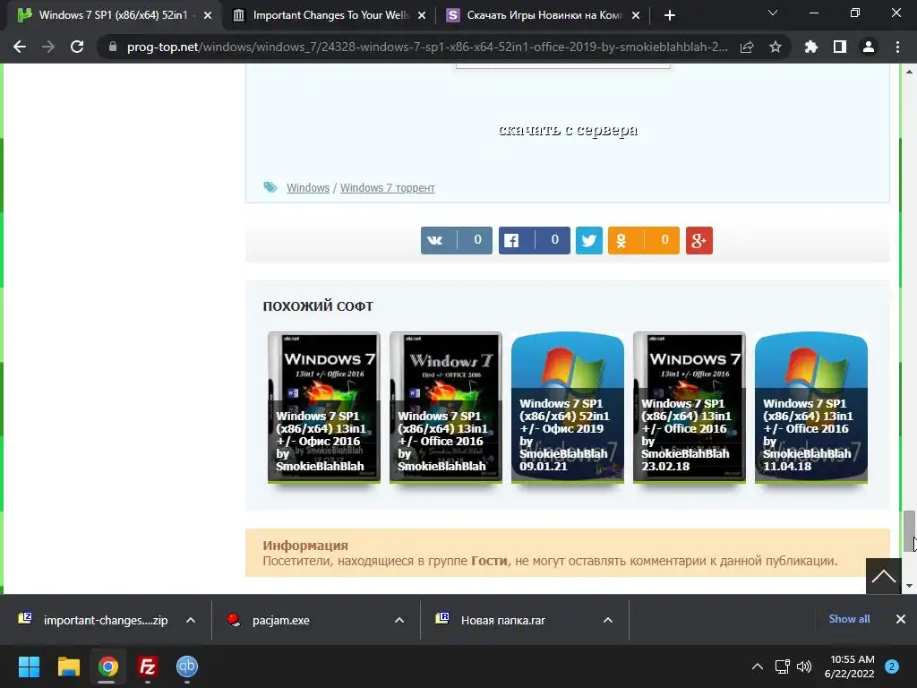Expand options for important-changes zip download
This screenshot has width=917, height=688.
point(191,620)
